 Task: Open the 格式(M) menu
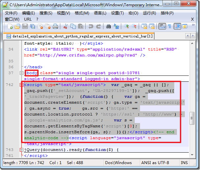click(x=82, y=13)
